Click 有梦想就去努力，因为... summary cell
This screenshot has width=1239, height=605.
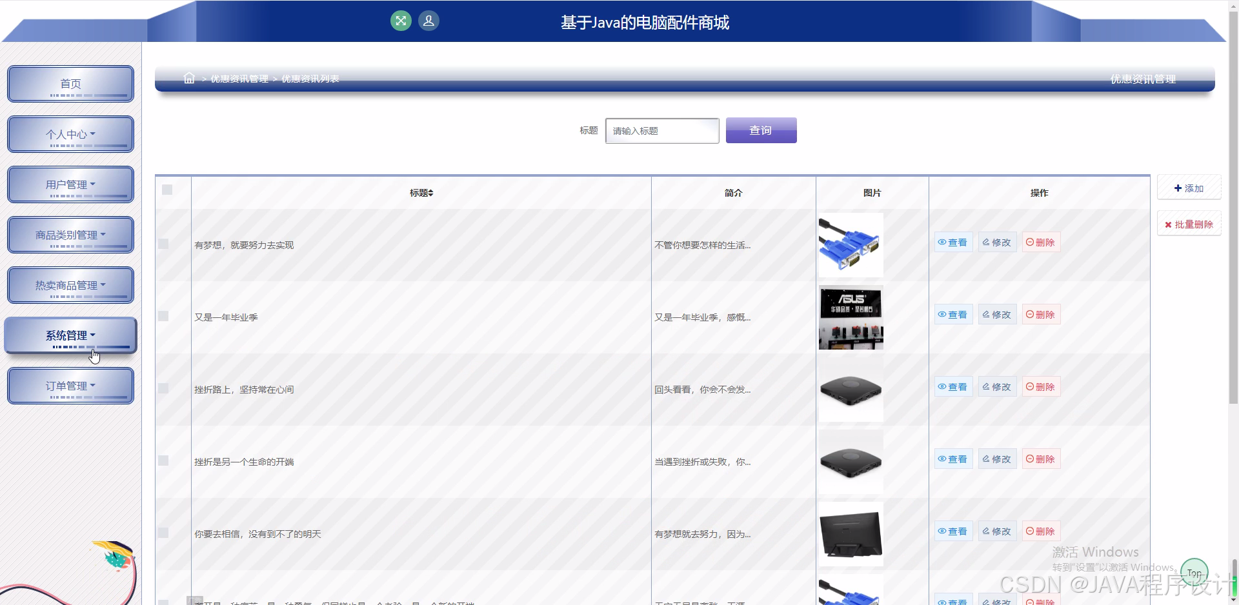pos(702,534)
